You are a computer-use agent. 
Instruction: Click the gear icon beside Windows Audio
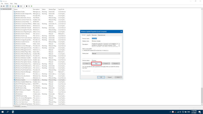[15, 12]
